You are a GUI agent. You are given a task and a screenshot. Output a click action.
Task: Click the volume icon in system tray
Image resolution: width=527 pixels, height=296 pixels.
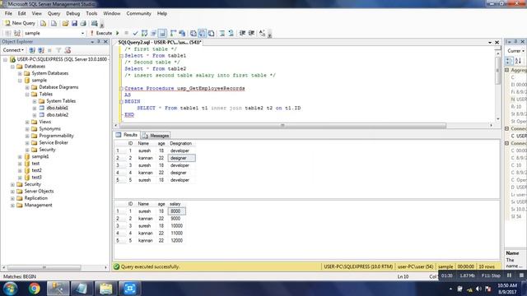pyautogui.click(x=478, y=289)
